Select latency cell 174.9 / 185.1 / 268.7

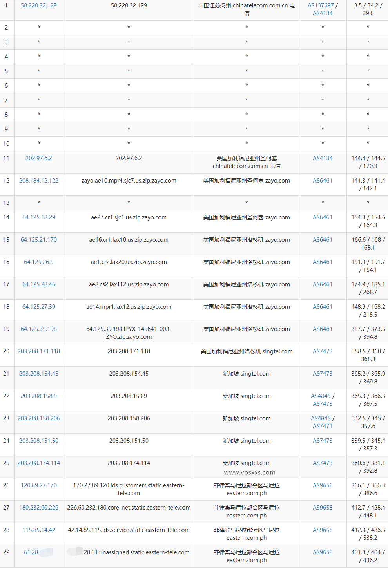click(368, 288)
